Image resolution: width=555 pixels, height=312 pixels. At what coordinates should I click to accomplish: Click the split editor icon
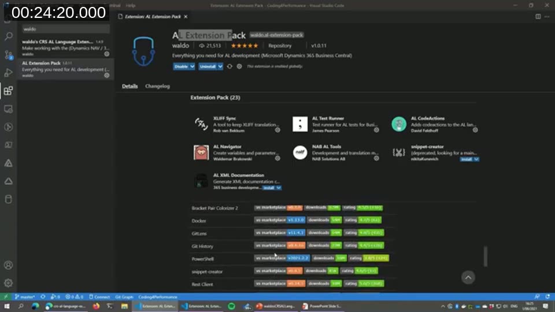point(538,16)
